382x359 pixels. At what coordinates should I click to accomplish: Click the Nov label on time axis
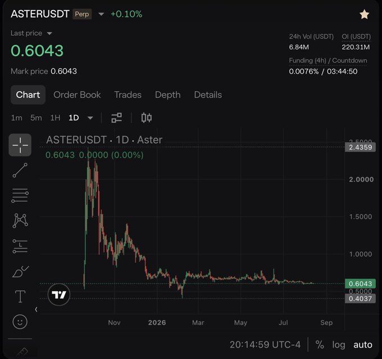click(x=114, y=323)
